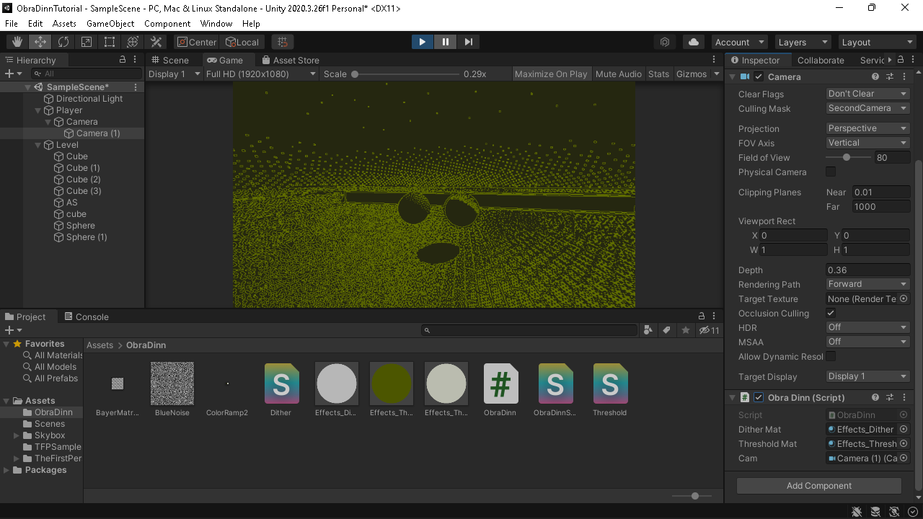923x519 pixels.
Task: Select the Dither shader asset
Action: tap(281, 390)
